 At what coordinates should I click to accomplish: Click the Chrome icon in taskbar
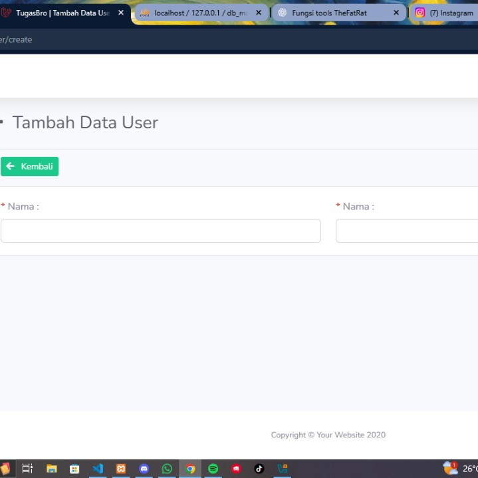point(190,469)
